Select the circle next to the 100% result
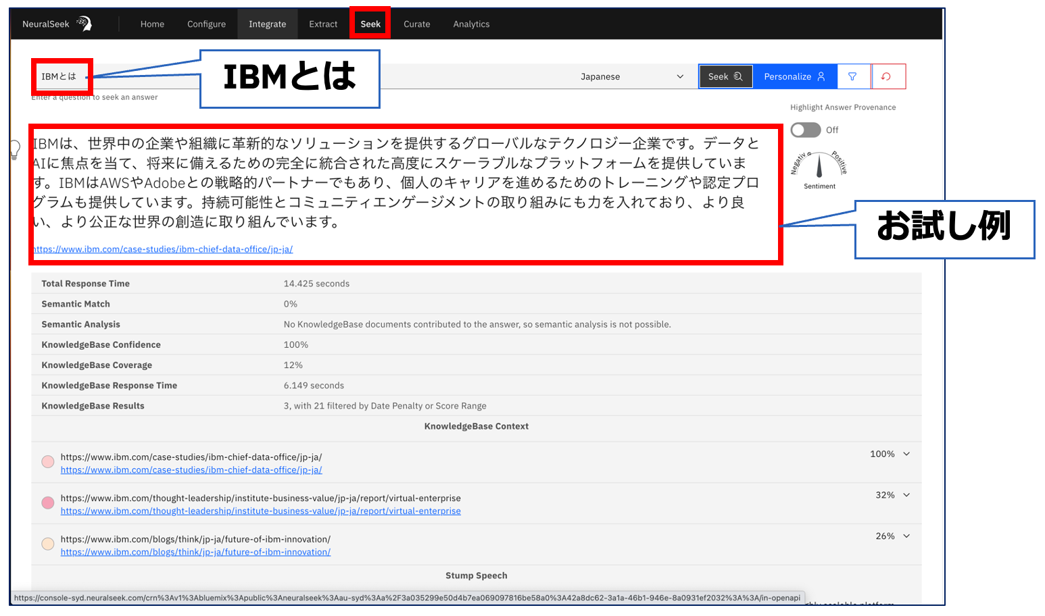The height and width of the screenshot is (616, 1045). (x=47, y=462)
